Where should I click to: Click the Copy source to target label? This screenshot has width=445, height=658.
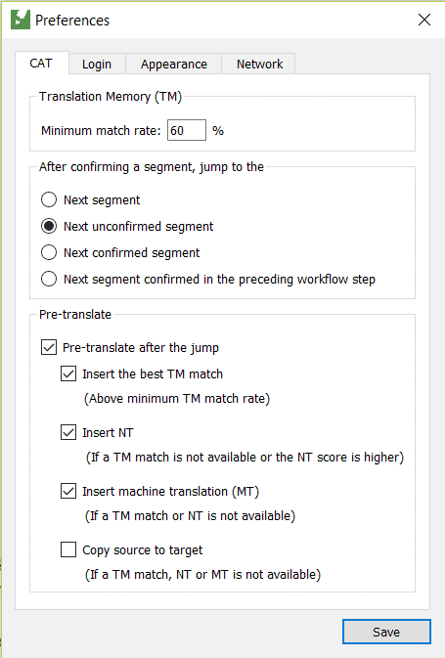pyautogui.click(x=143, y=550)
